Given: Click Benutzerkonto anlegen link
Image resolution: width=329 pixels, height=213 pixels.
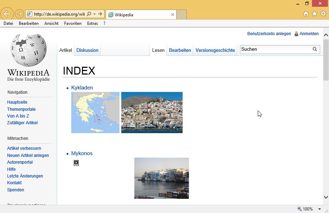Looking at the screenshot, I should 269,34.
